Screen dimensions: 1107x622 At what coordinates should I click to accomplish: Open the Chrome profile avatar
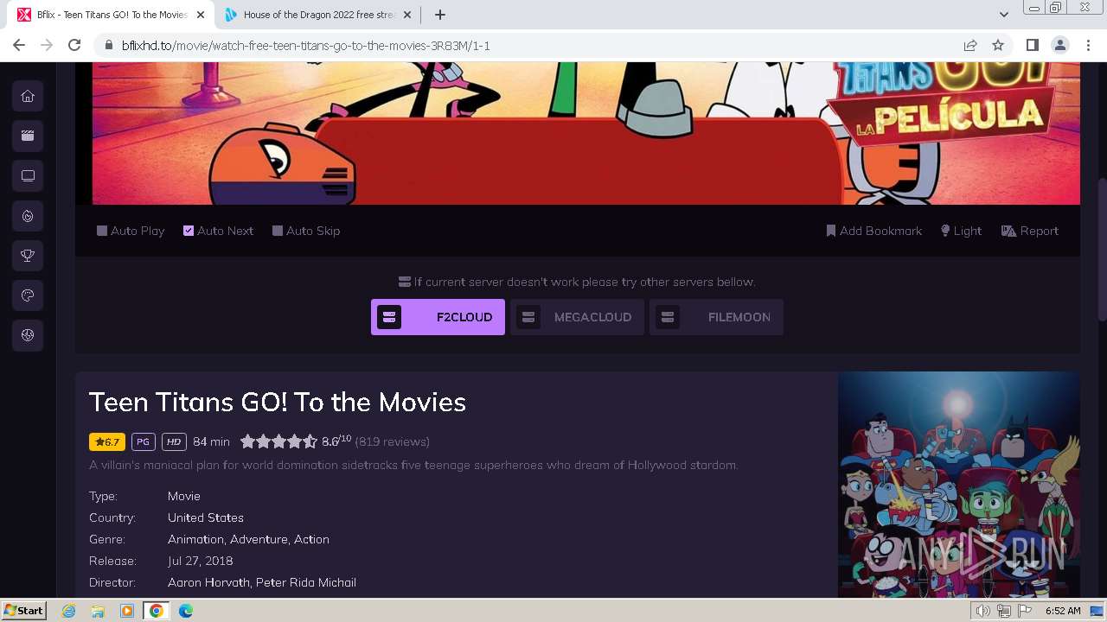click(1059, 45)
